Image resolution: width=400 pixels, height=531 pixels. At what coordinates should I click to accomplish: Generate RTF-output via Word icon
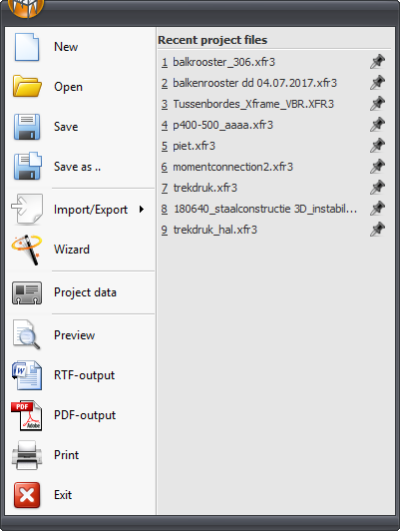pyautogui.click(x=27, y=375)
